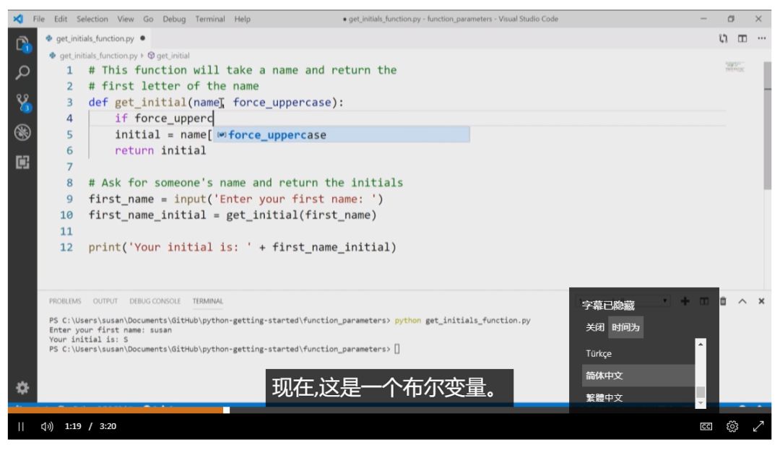Open the editor More Actions ellipsis

[762, 38]
